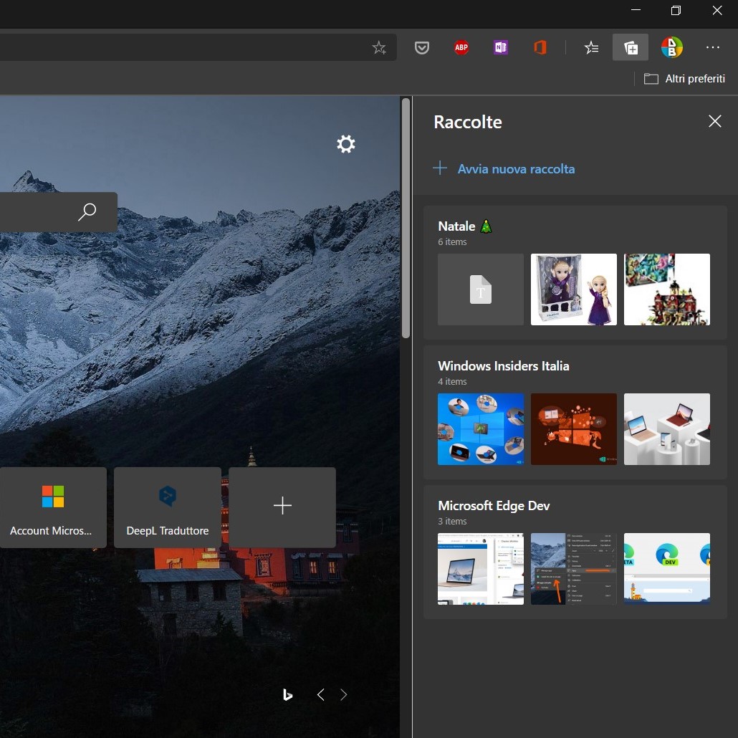This screenshot has width=738, height=738.
Task: Click the address bar field
Action: (x=198, y=47)
